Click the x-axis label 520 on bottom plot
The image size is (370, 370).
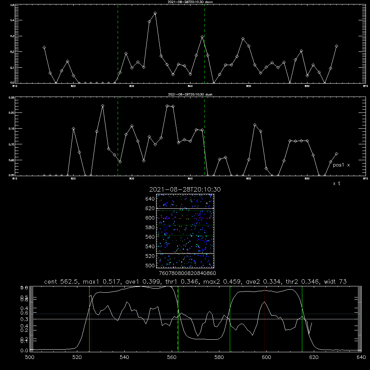[77, 357]
